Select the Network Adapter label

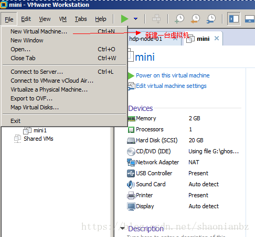click(x=157, y=162)
